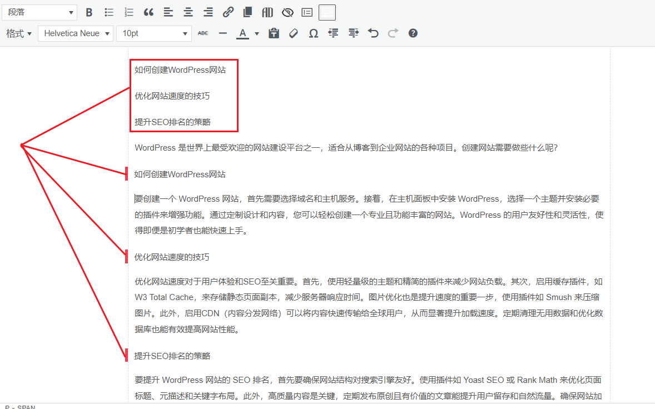Insert a horizontal line
This screenshot has width=655, height=409.
pos(222,33)
